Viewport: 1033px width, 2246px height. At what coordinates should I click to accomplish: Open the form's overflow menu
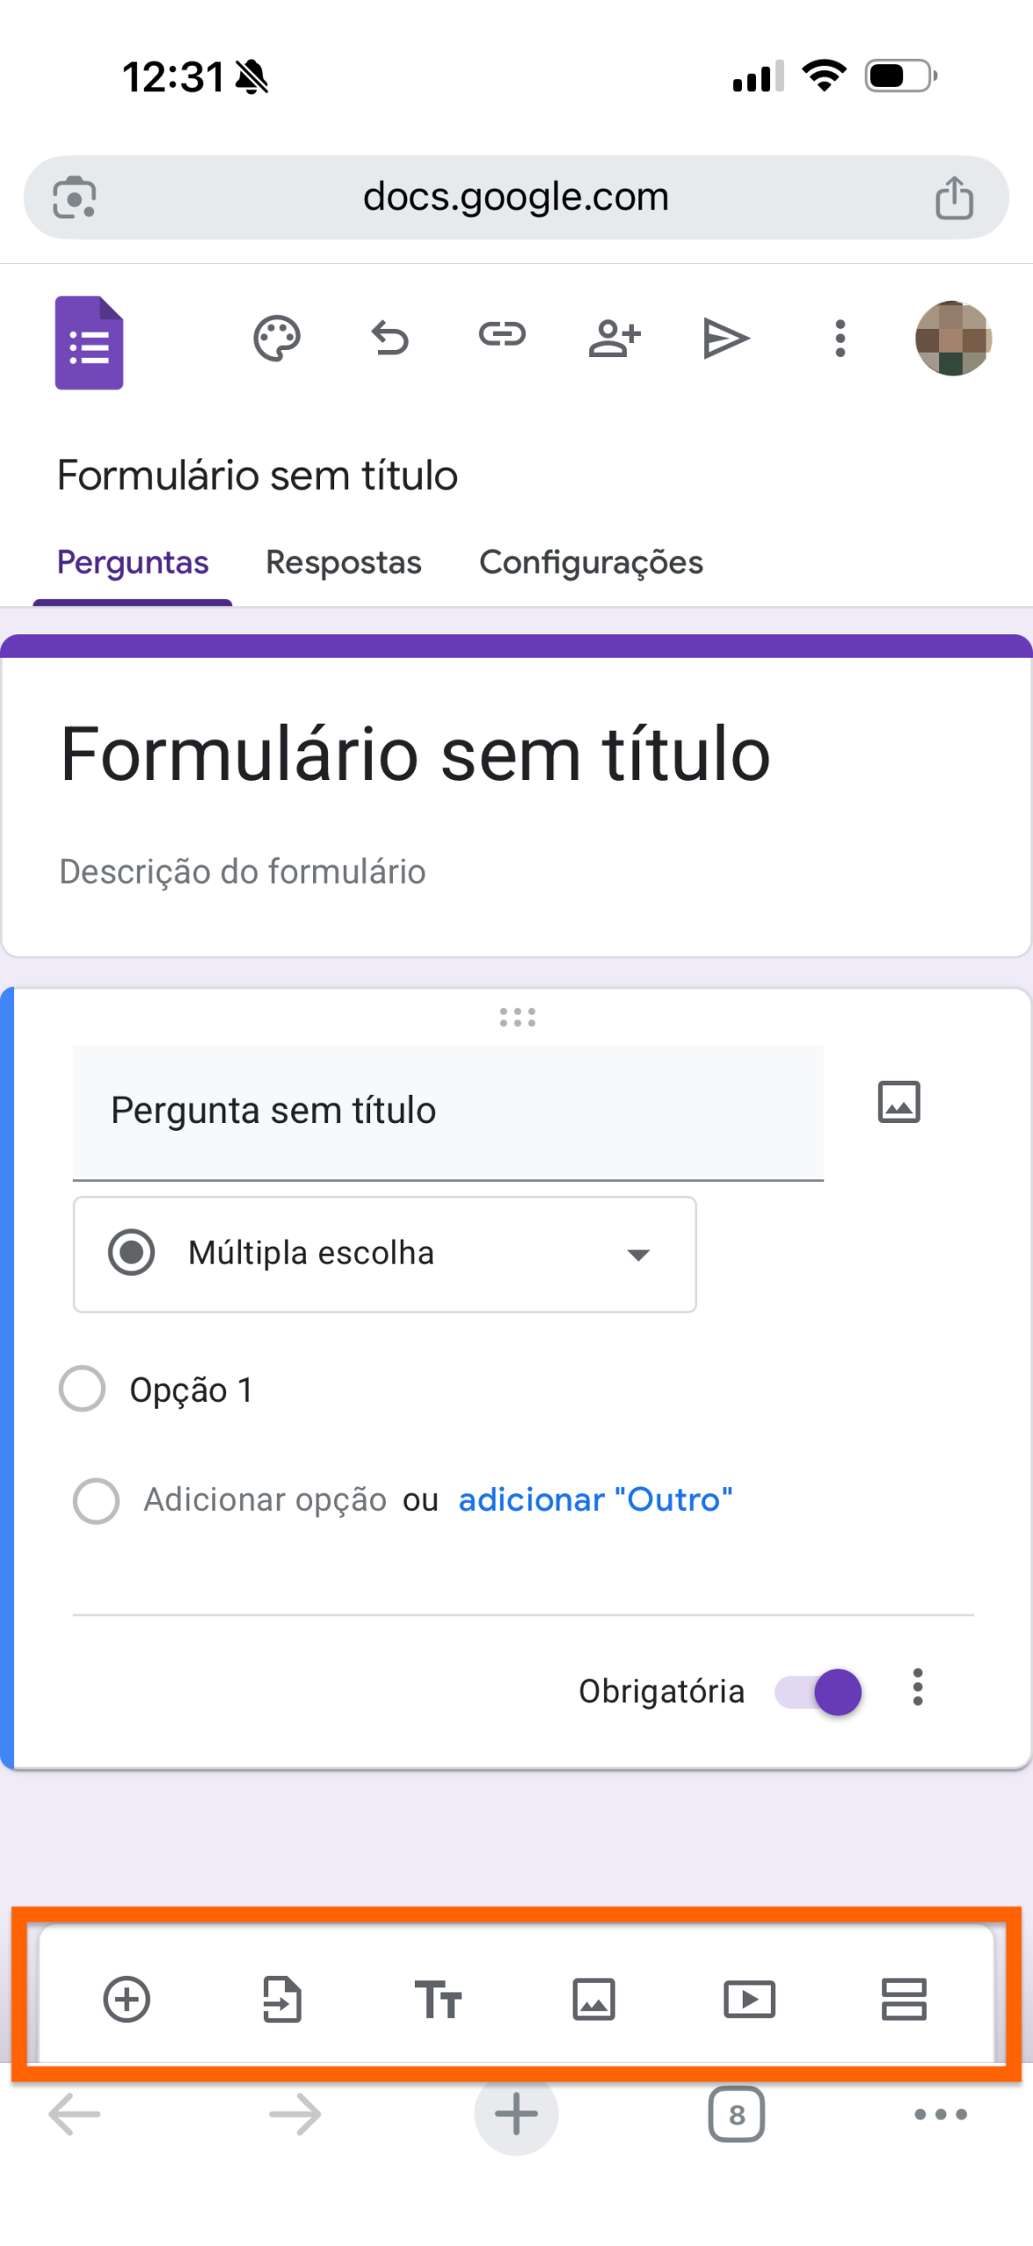pos(839,336)
